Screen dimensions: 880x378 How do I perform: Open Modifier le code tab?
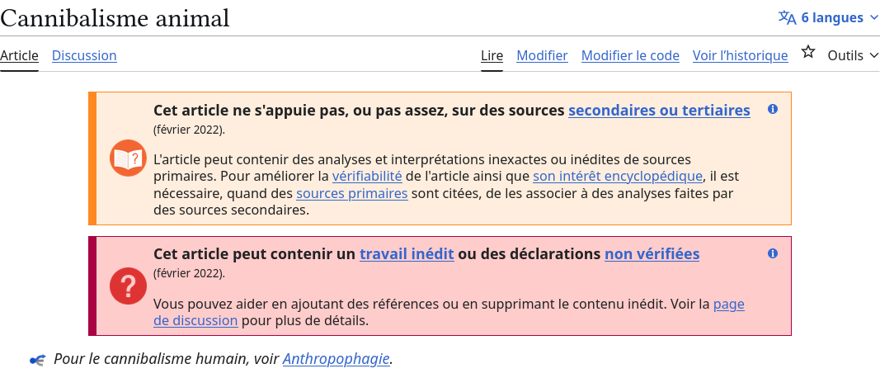(x=630, y=55)
